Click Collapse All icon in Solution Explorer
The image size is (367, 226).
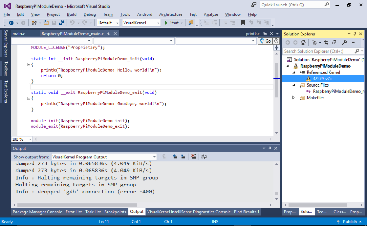tap(334, 43)
